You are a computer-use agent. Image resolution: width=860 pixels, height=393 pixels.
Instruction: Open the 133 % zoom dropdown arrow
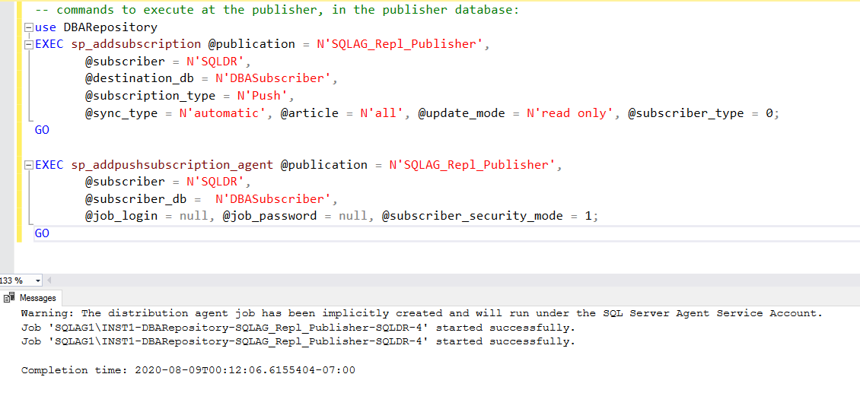39,280
